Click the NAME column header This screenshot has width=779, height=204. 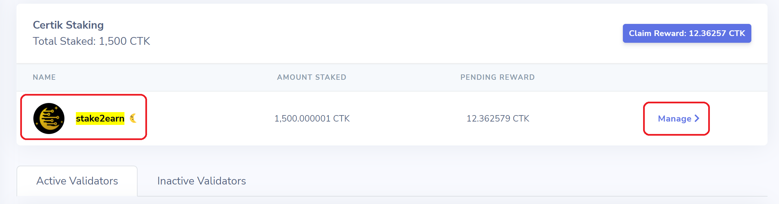(x=44, y=77)
